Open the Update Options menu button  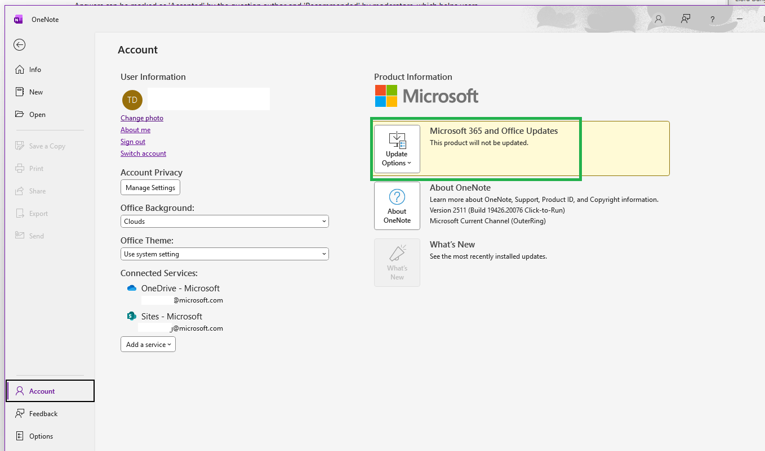[397, 149]
